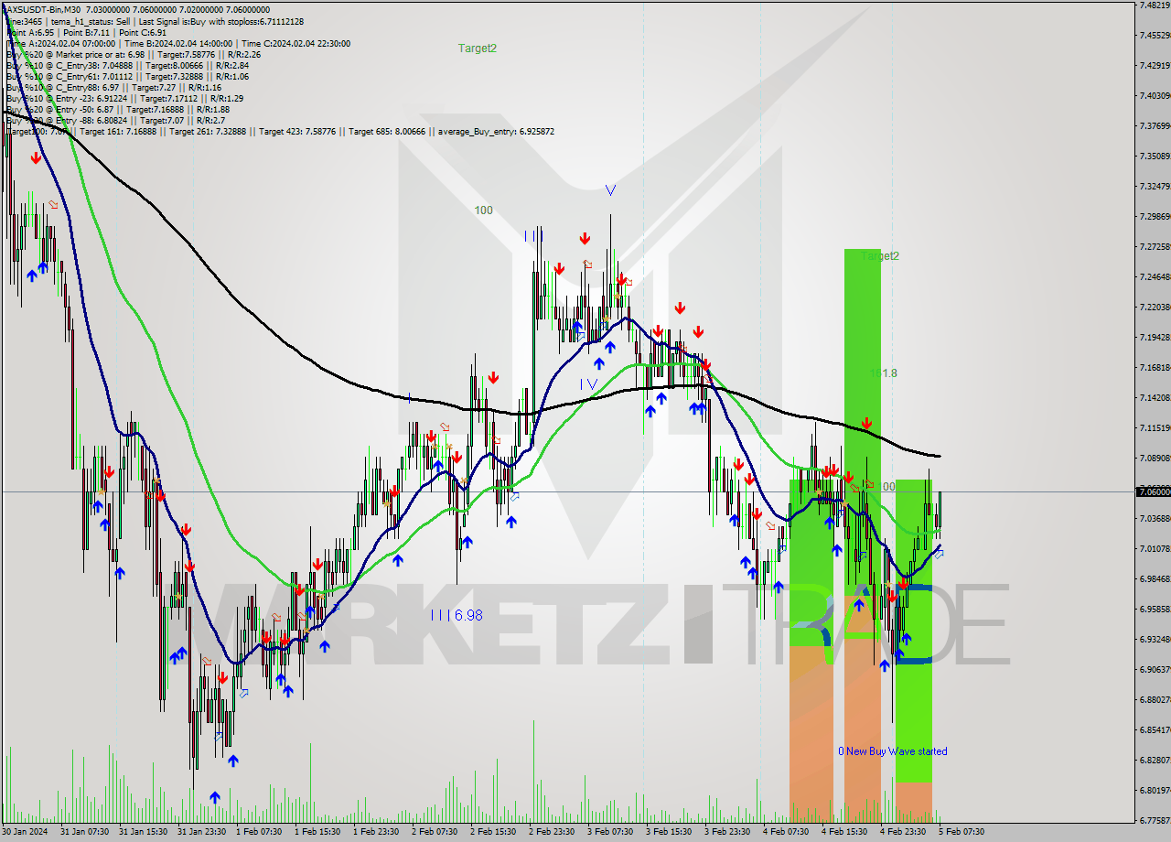1171x842 pixels.
Task: Click the '4 Feb 07:30' time label
Action: (x=786, y=832)
